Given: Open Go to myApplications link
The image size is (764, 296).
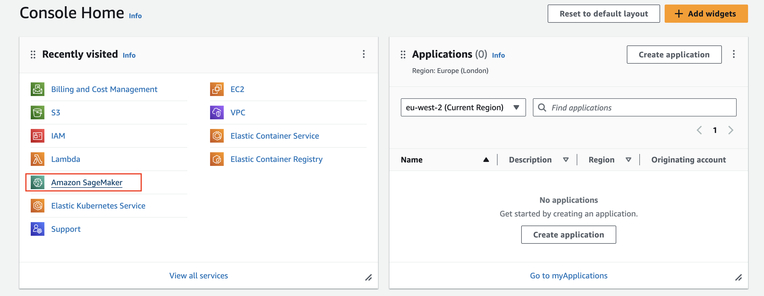Looking at the screenshot, I should [x=568, y=276].
